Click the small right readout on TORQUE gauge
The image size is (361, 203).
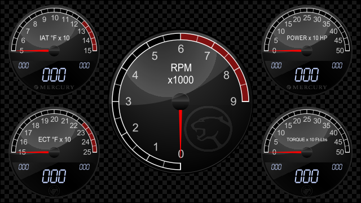coord(337,167)
